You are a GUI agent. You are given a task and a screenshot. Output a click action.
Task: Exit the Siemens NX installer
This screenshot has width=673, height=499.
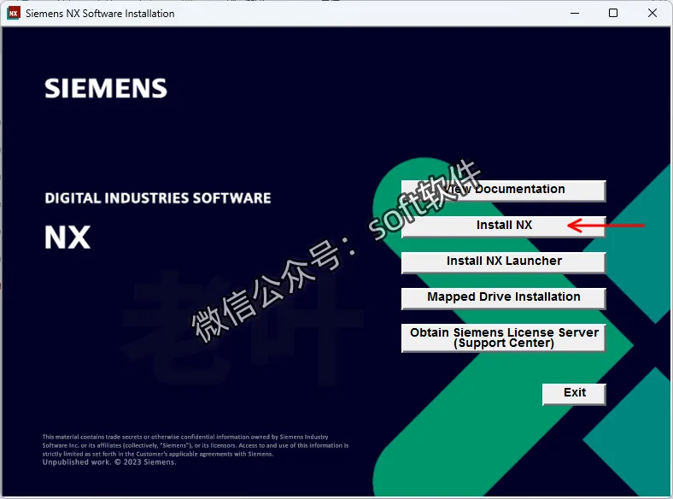coord(574,394)
